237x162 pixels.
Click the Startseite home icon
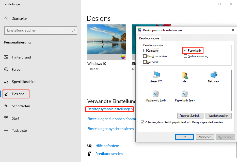[x=6, y=19]
